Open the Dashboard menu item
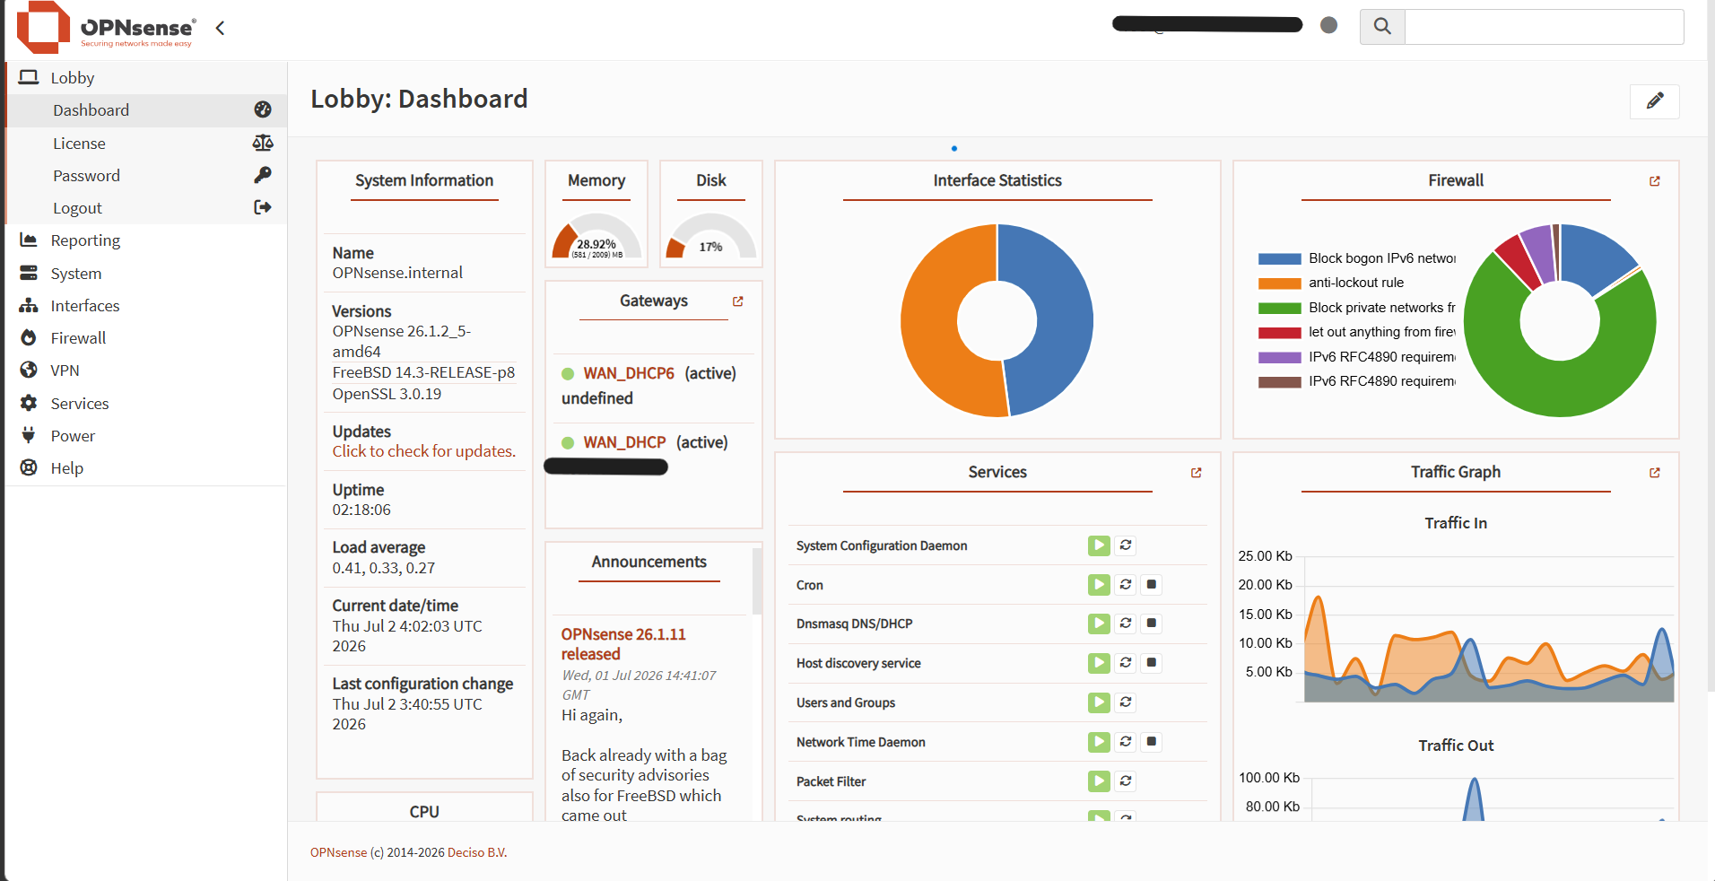This screenshot has height=881, width=1715. (x=146, y=110)
